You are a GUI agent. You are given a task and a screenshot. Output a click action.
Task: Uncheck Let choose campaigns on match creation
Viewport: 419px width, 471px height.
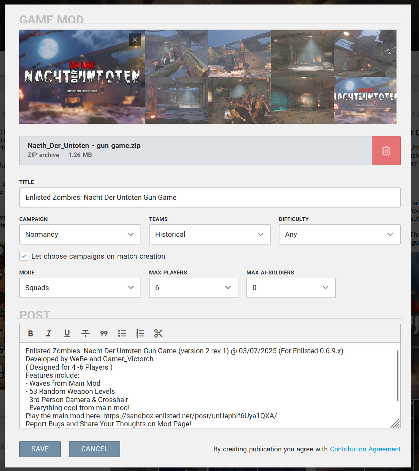point(24,256)
